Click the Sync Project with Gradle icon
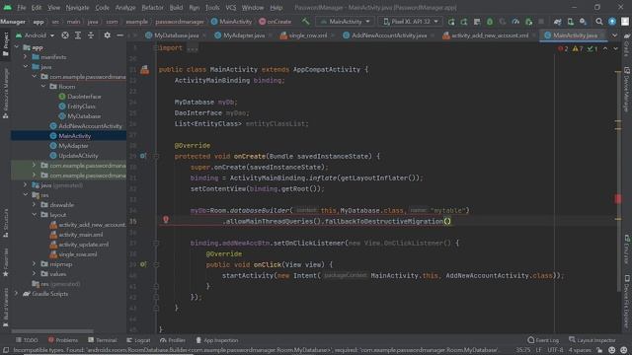This screenshot has width=632, height=355. pyautogui.click(x=557, y=22)
